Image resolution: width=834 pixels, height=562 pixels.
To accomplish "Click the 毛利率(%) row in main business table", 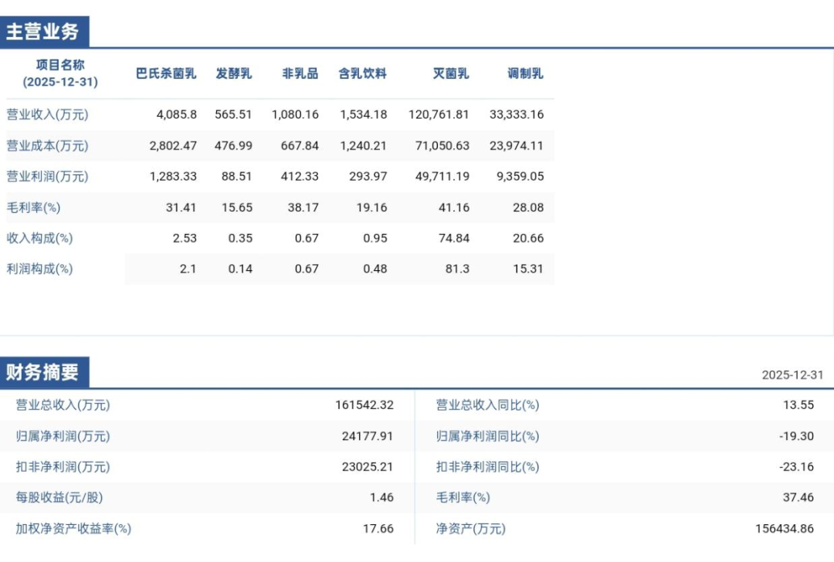I will click(x=280, y=208).
